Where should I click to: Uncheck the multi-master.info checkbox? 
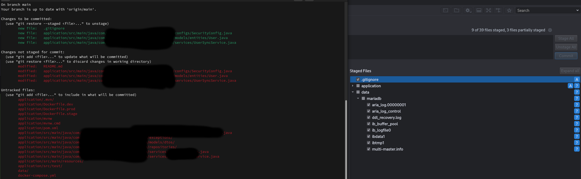pyautogui.click(x=369, y=149)
